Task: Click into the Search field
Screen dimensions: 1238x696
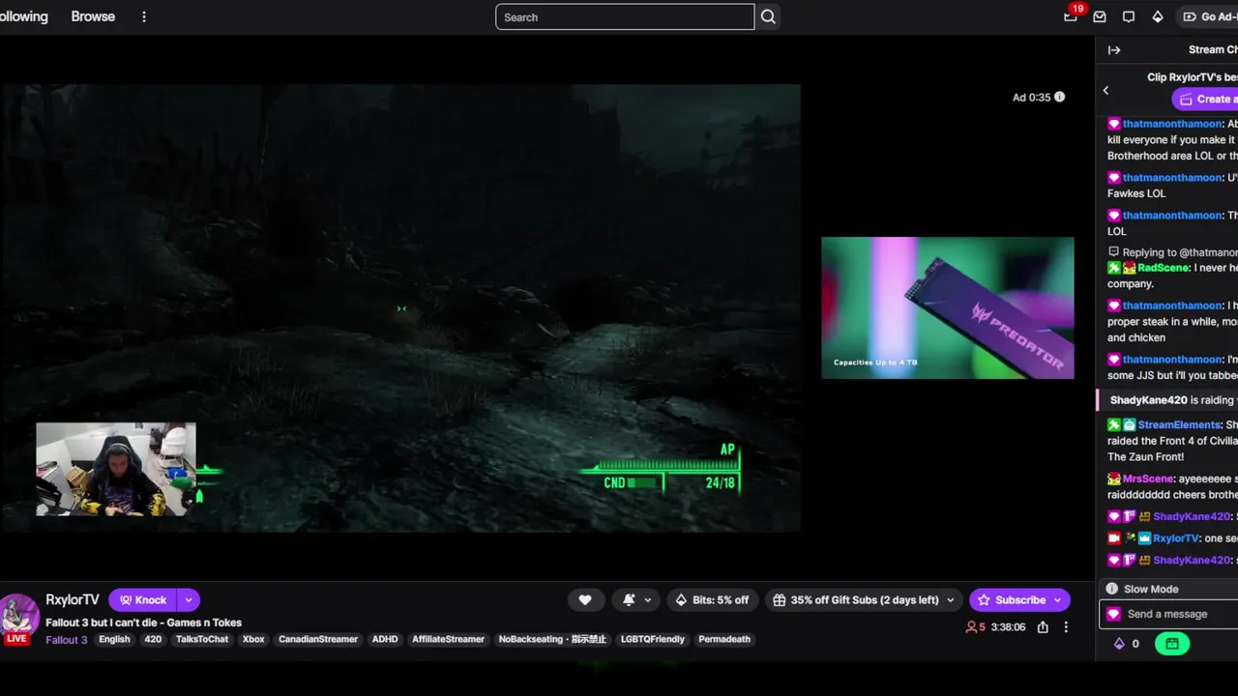Action: click(625, 16)
